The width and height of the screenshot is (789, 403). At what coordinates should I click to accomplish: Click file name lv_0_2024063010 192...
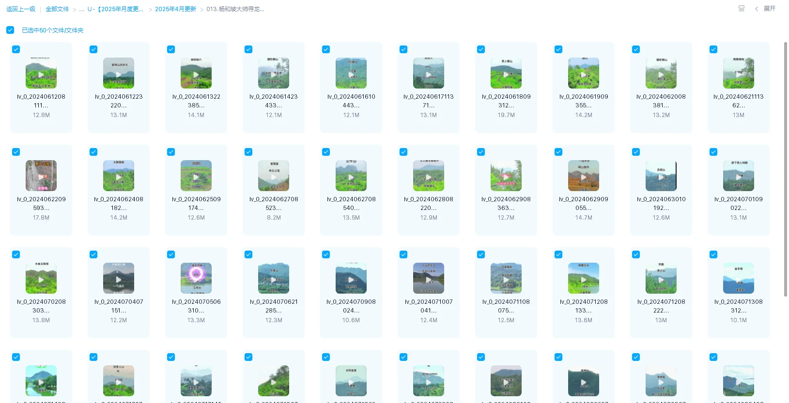pyautogui.click(x=661, y=204)
